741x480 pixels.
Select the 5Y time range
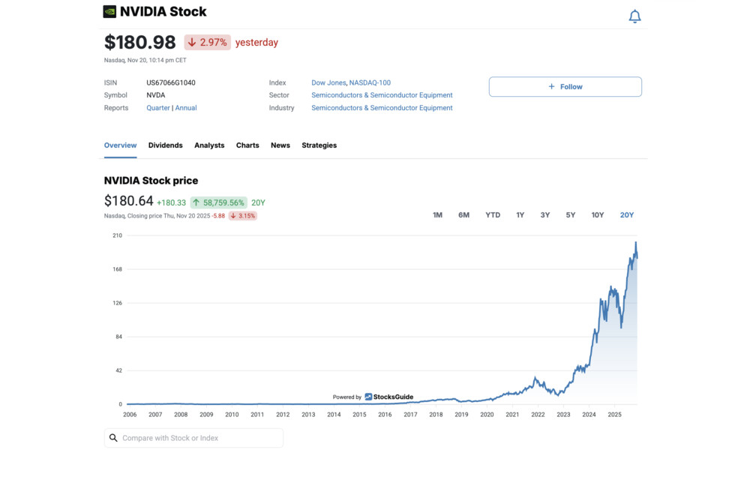(570, 214)
